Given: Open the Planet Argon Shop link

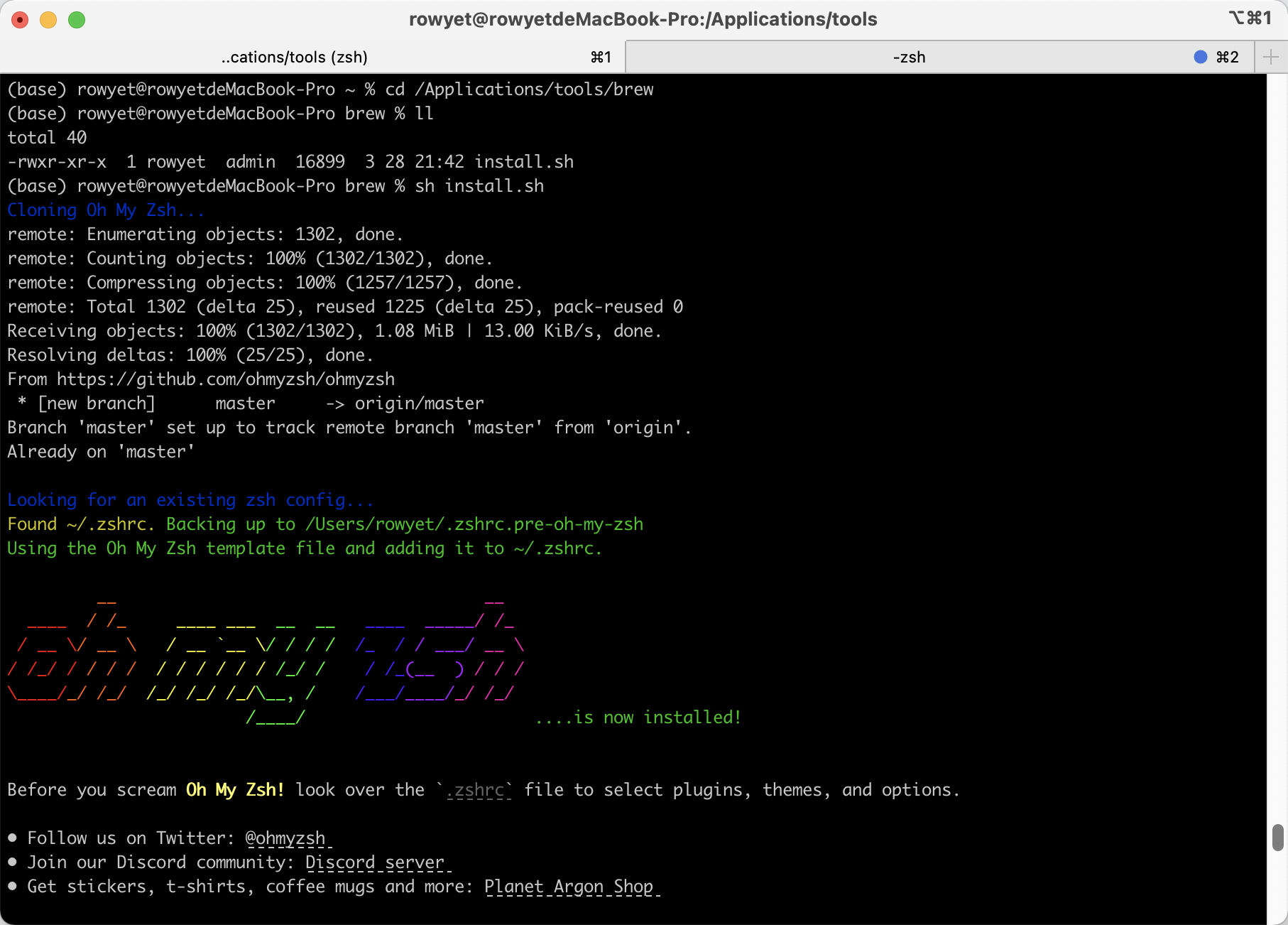Looking at the screenshot, I should [569, 887].
